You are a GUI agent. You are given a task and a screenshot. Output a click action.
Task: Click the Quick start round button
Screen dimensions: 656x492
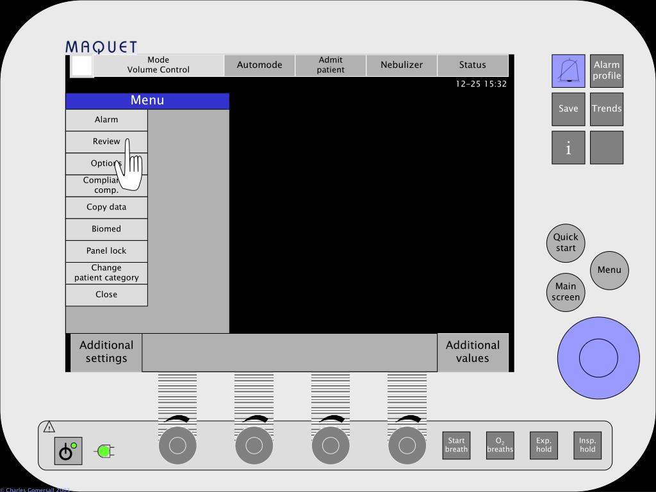point(566,243)
